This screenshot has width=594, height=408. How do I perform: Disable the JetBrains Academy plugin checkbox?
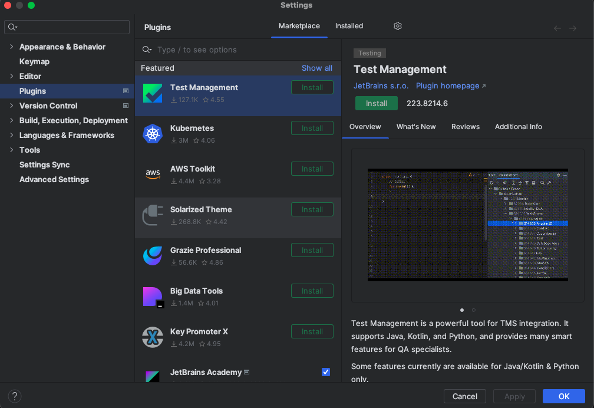(x=326, y=372)
